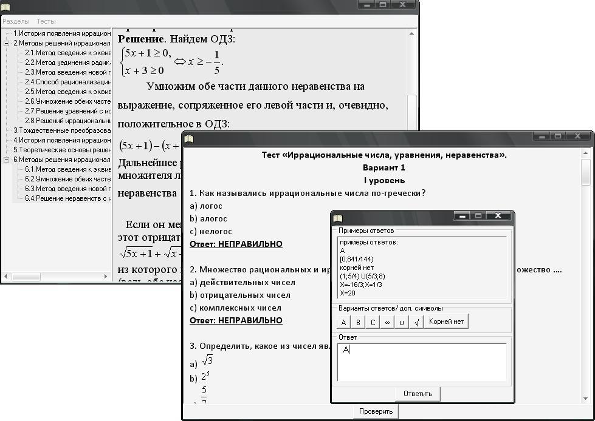595x421 pixels.
Task: Click example answer text корней нет
Action: click(357, 268)
